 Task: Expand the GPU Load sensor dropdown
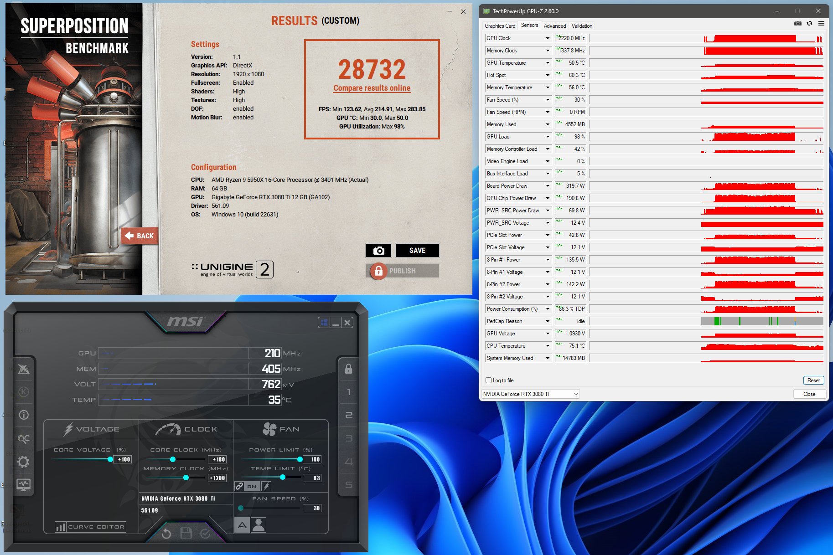coord(548,137)
